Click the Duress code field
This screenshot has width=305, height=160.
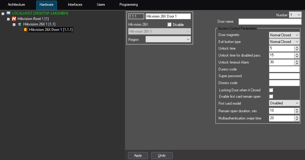click(x=284, y=69)
